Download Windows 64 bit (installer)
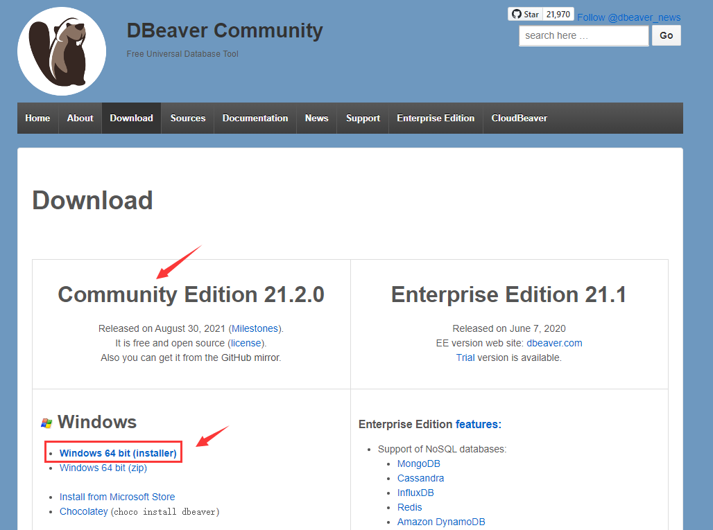 (118, 453)
